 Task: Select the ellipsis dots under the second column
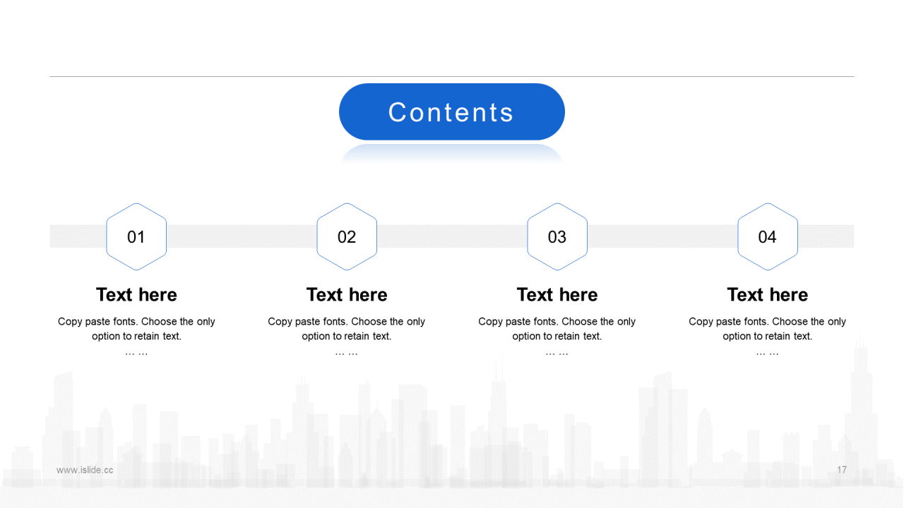[x=347, y=352]
